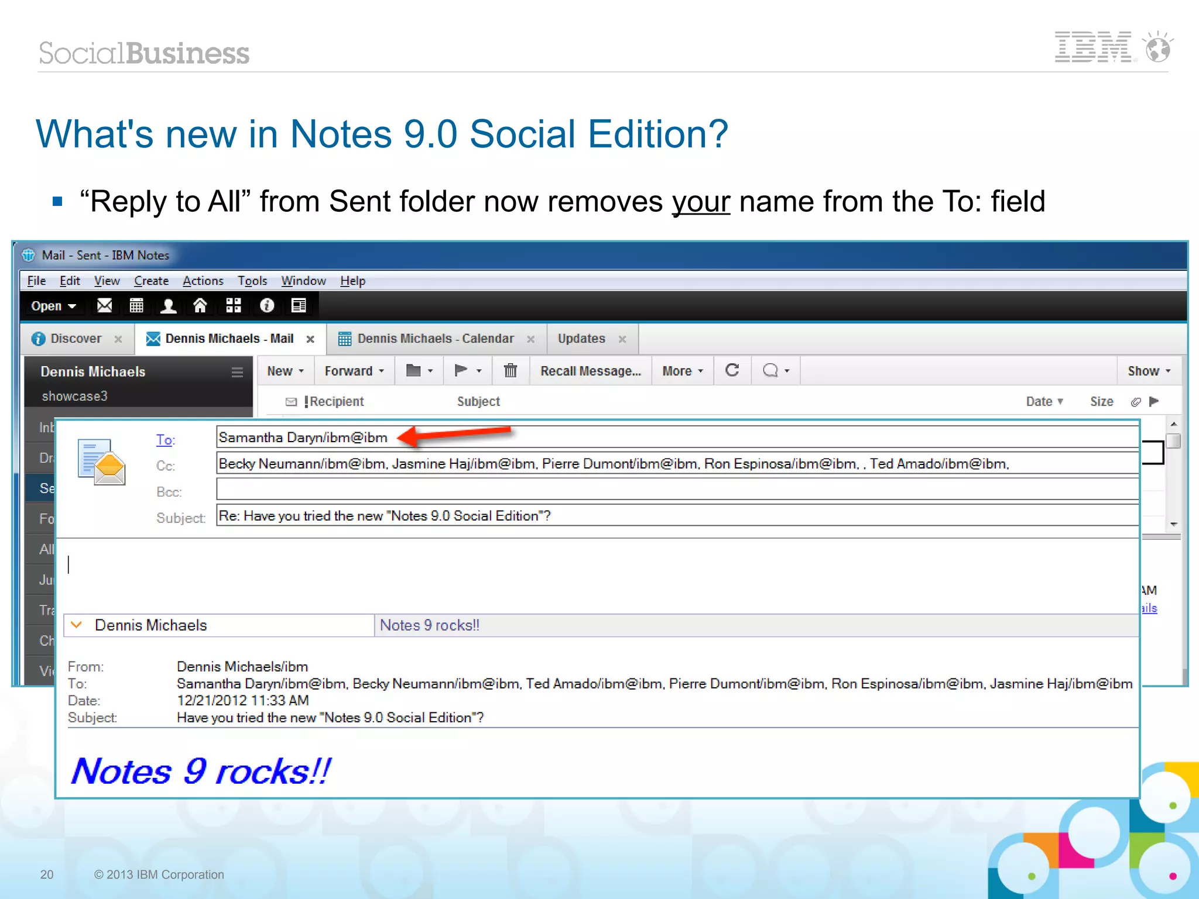
Task: Click the Subject column header
Action: coord(478,401)
